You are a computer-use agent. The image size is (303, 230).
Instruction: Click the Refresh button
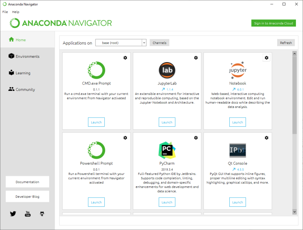point(285,43)
